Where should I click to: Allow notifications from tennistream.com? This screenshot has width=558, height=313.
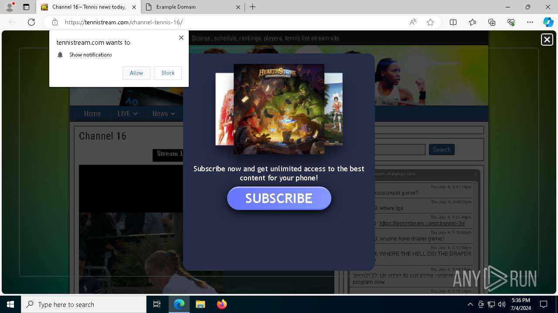(136, 73)
